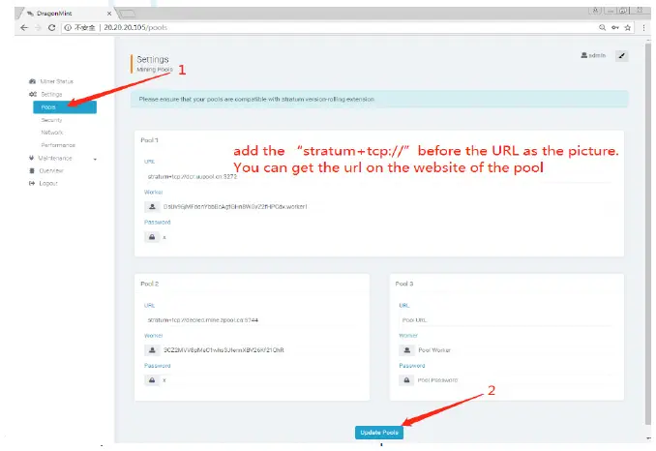Click the Pool 1 Worker field
Screen dimensions: 656x451
(x=387, y=207)
